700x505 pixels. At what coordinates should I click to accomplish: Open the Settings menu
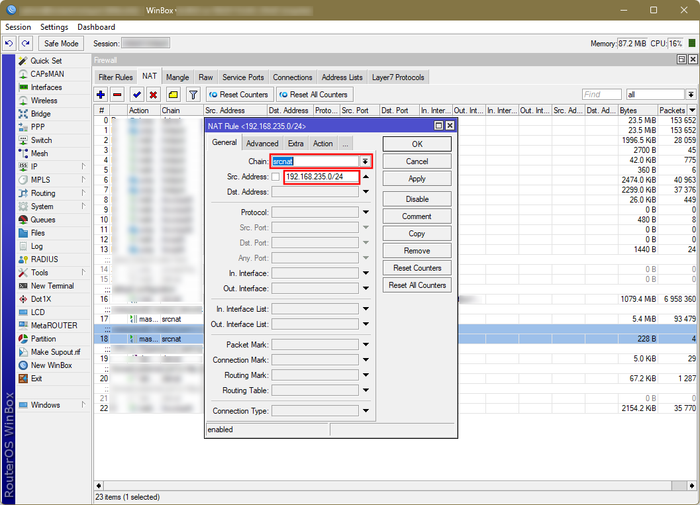(x=54, y=27)
